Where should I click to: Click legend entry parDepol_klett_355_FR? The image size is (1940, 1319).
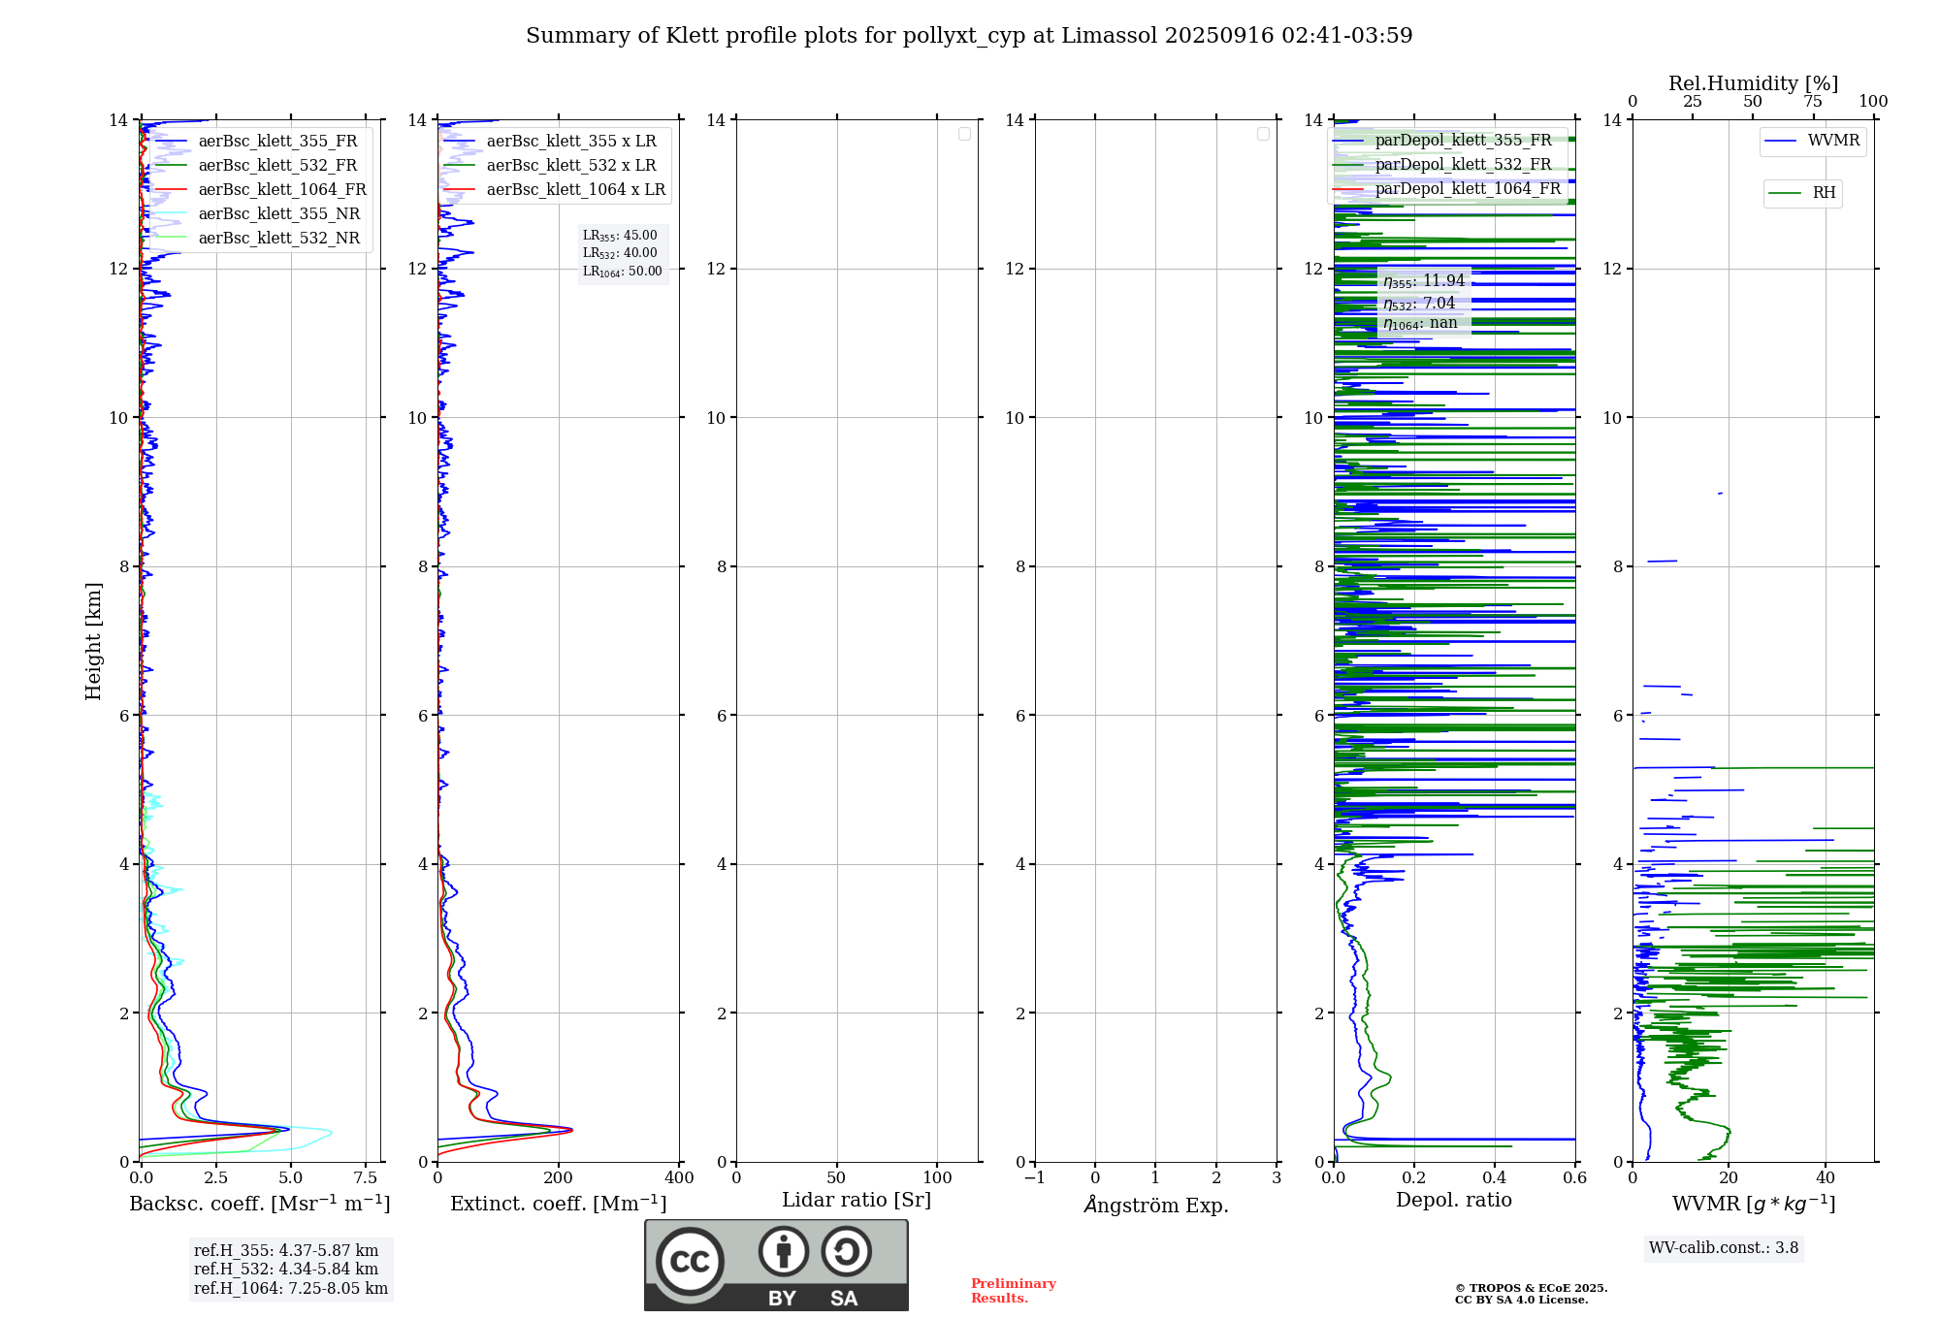click(x=1443, y=141)
